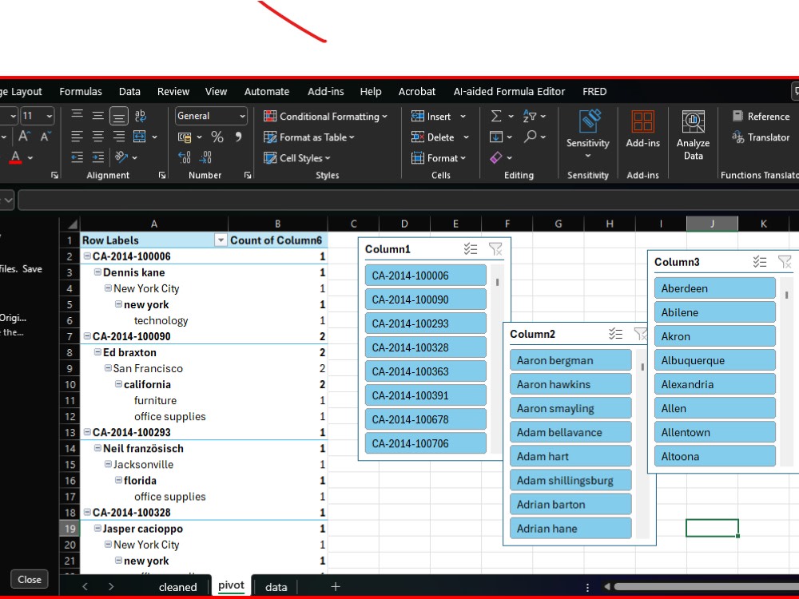Click Increase Font Size icon
The width and height of the screenshot is (799, 599).
coord(24,136)
